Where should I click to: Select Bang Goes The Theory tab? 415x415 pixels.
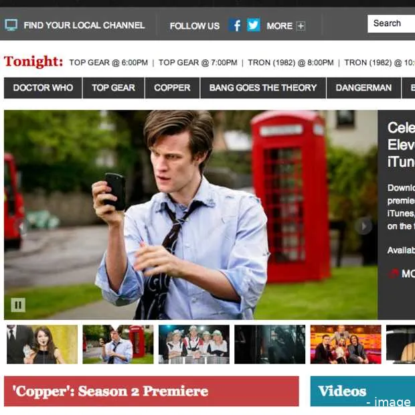point(263,88)
